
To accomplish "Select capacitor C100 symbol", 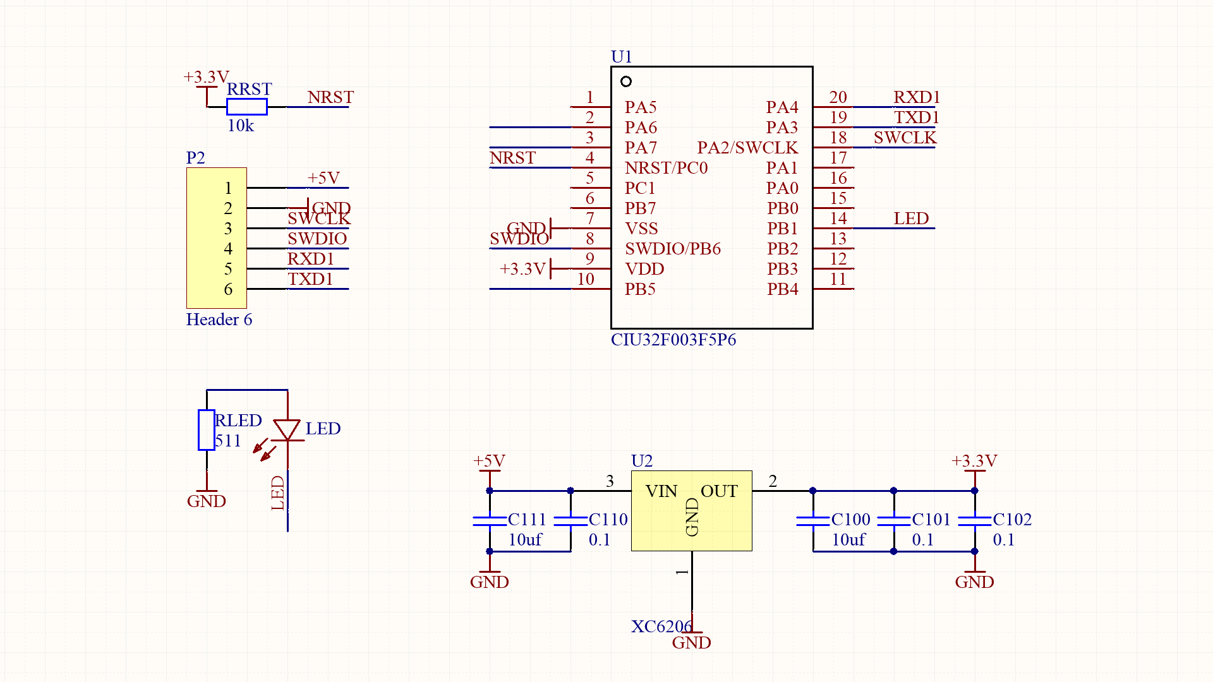I will pos(813,521).
